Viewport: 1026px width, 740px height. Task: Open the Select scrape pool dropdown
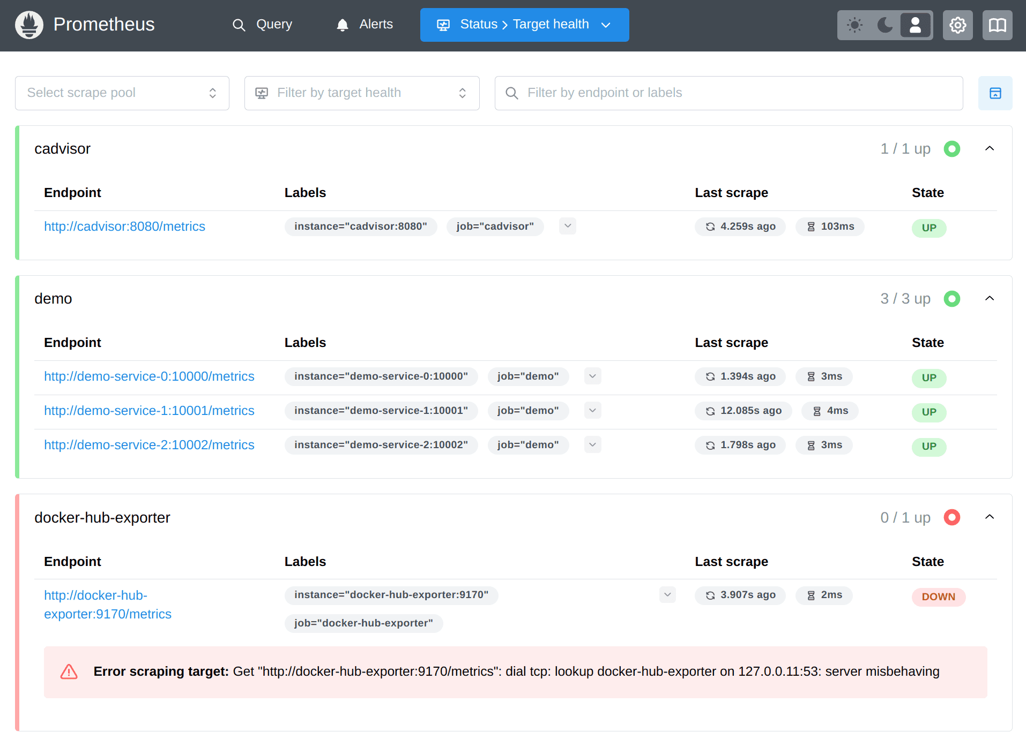122,93
